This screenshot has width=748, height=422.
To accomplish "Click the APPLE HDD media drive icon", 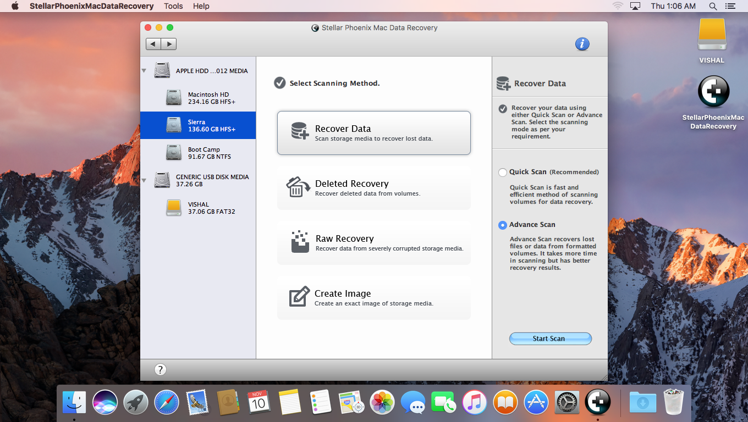I will [x=162, y=70].
